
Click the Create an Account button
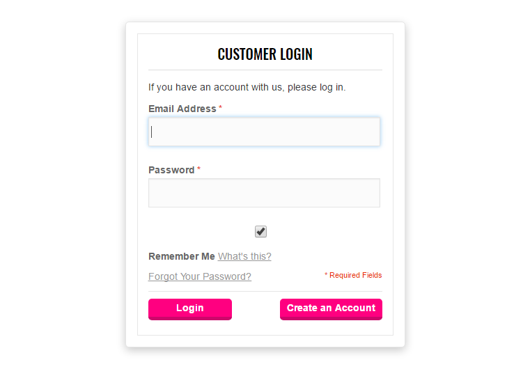pos(331,308)
